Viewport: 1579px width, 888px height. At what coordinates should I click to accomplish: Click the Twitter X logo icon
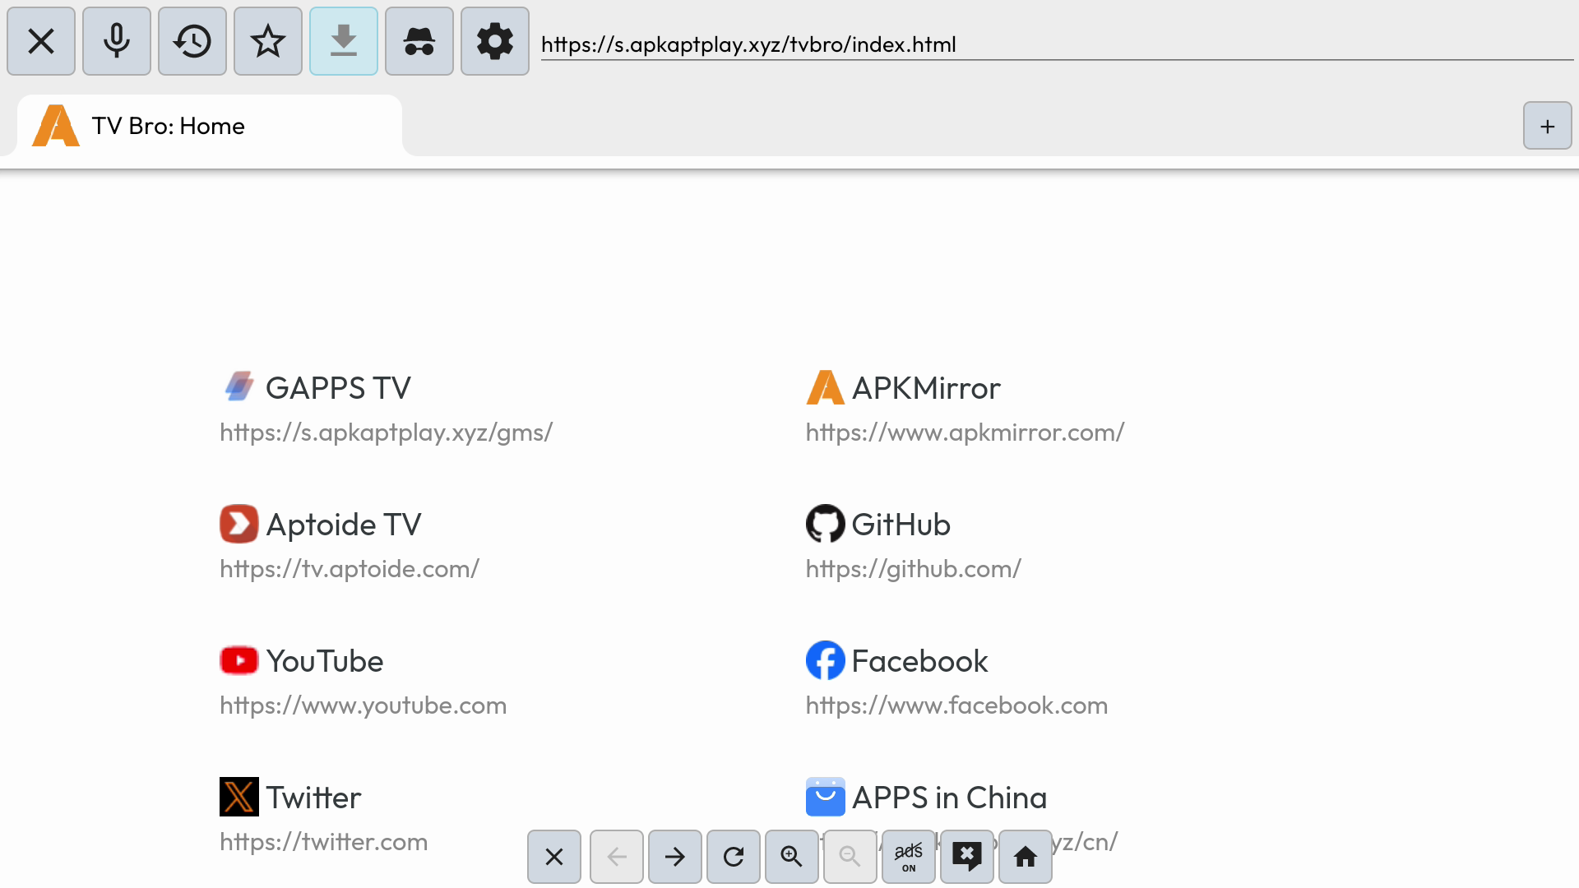(x=239, y=797)
